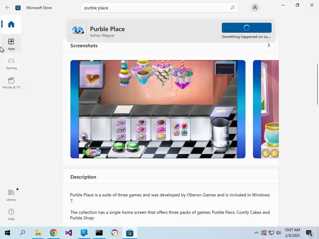Expand Screenshots with the chevron arrow
The height and width of the screenshot is (239, 319).
point(269,45)
